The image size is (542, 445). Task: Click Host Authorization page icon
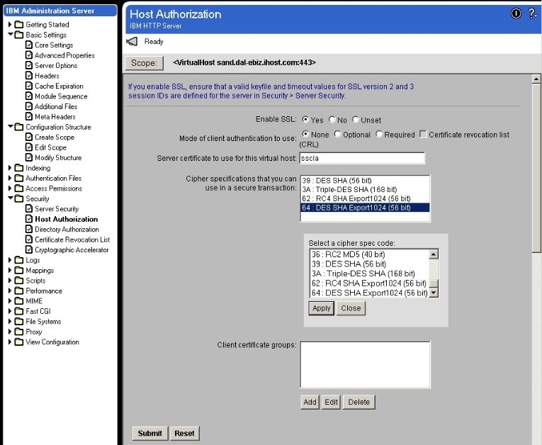pyautogui.click(x=29, y=219)
